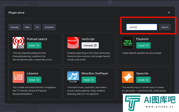Click the Speechki title text
The width and height of the screenshot is (179, 112).
coord(142,73)
